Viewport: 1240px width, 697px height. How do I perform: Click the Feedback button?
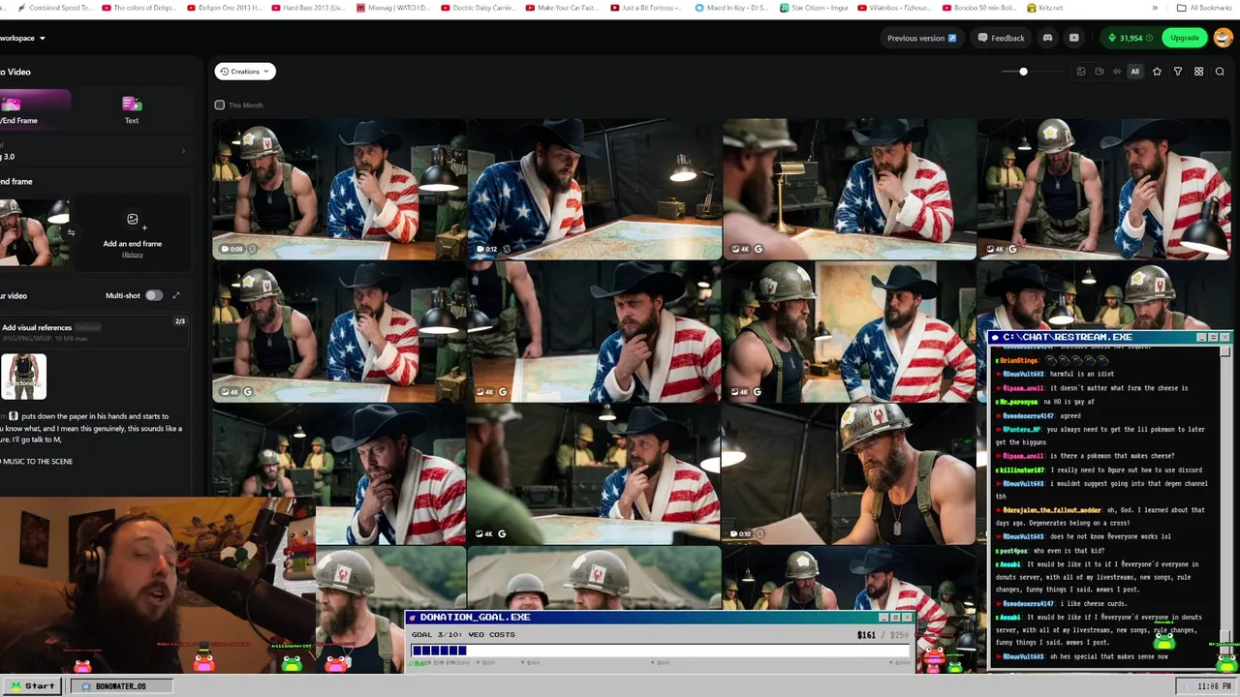click(1001, 38)
